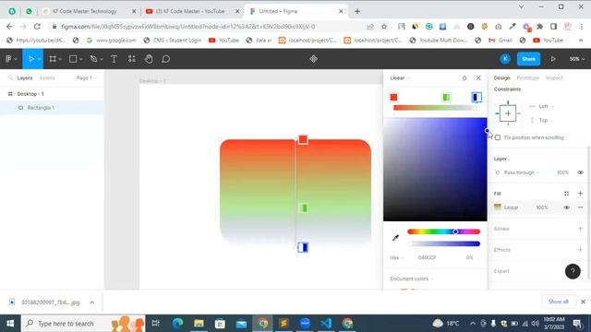The image size is (591, 332).
Task: Select the Hand tool
Action: point(149,59)
